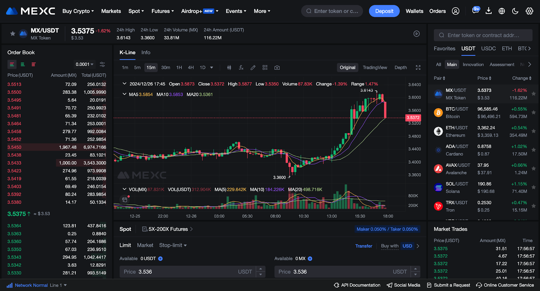Image resolution: width=540 pixels, height=291 pixels.
Task: Expand the More menu
Action: click(x=262, y=11)
